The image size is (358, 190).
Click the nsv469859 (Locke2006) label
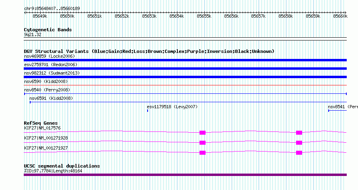pos(49,56)
